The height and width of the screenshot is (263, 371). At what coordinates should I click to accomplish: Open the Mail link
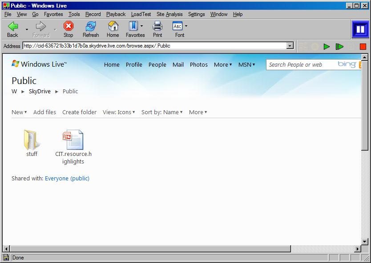[178, 64]
